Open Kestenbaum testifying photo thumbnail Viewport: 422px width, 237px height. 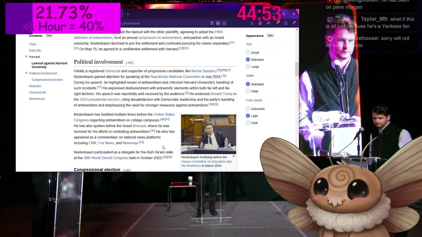(x=208, y=134)
